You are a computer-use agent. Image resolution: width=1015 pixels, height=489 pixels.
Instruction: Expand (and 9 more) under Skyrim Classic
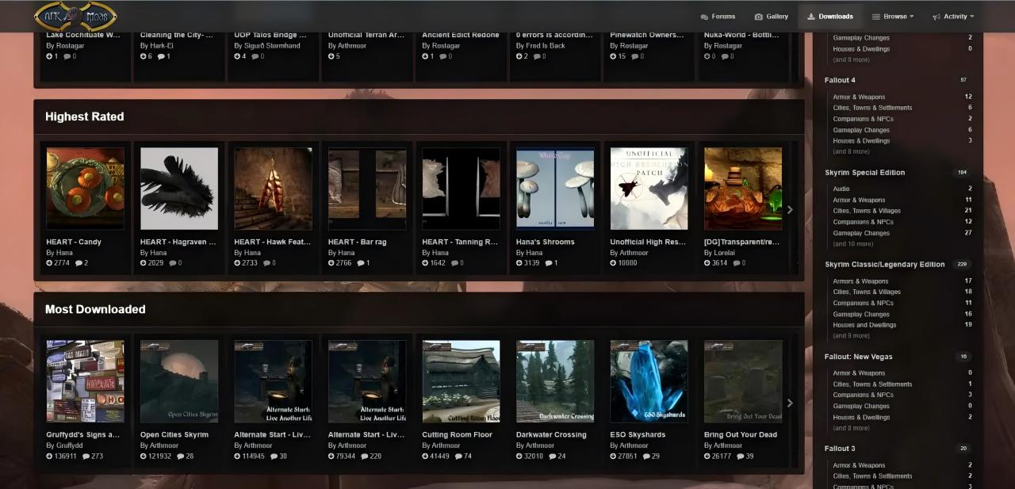point(851,336)
